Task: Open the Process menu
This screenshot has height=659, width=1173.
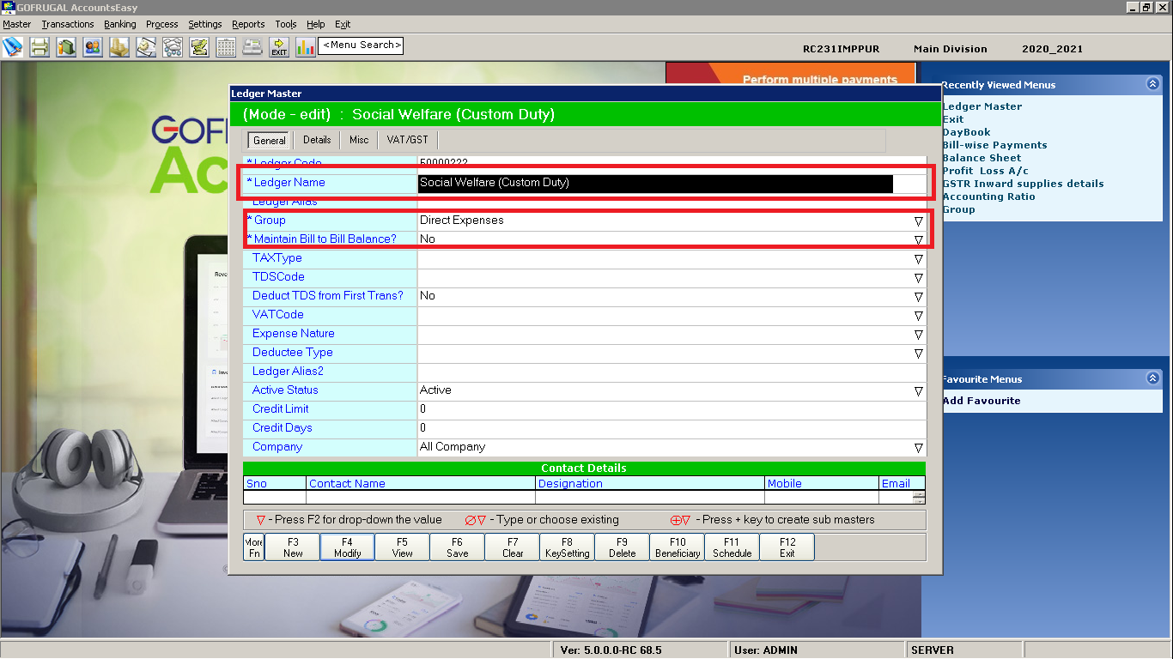Action: 162,24
